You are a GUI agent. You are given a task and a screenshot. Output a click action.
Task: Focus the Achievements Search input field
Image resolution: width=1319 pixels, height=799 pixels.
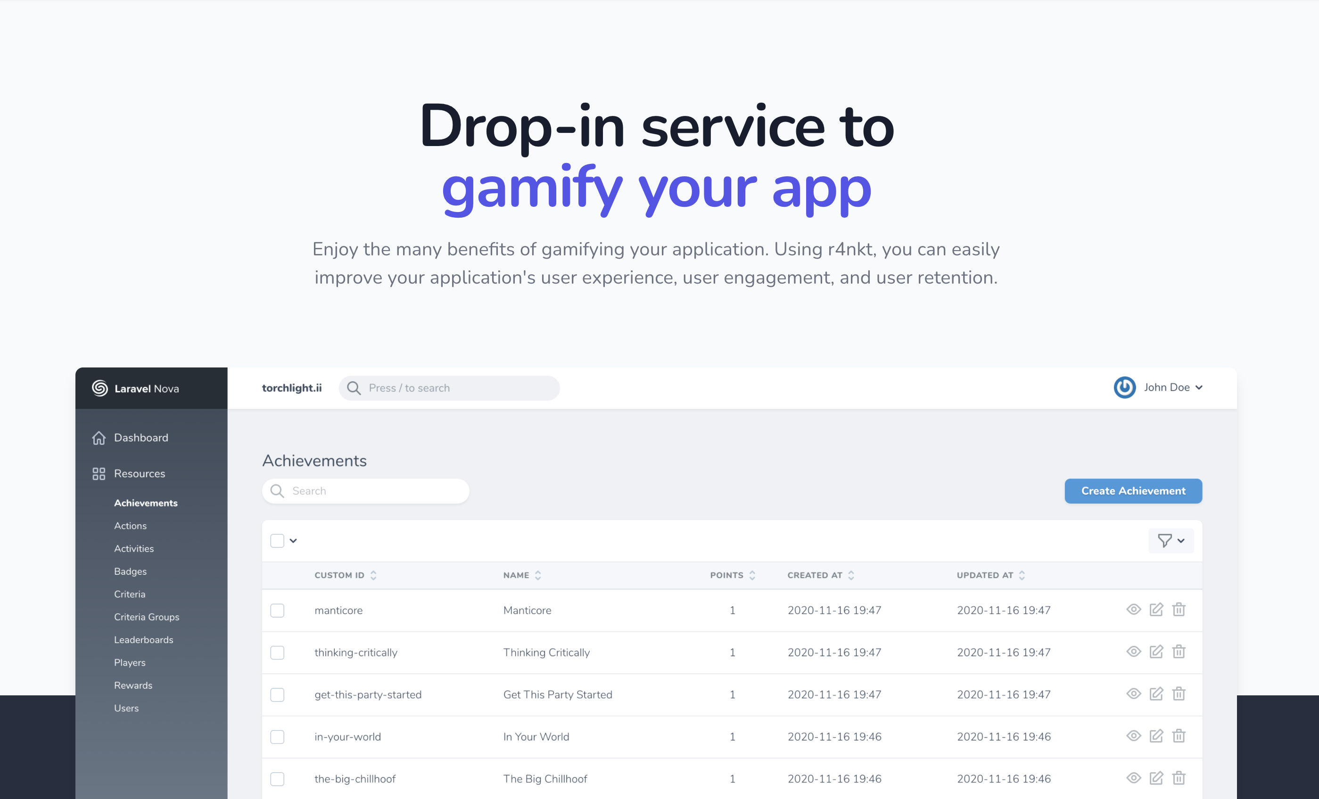375,491
